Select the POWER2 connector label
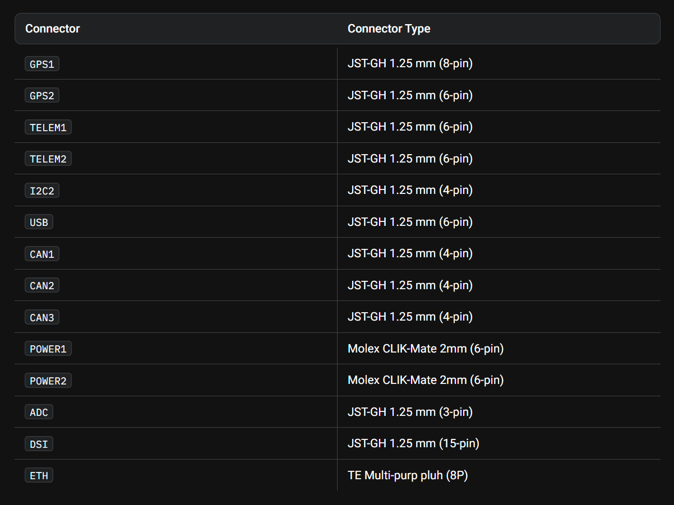Screen dimensions: 674x505 point(48,381)
